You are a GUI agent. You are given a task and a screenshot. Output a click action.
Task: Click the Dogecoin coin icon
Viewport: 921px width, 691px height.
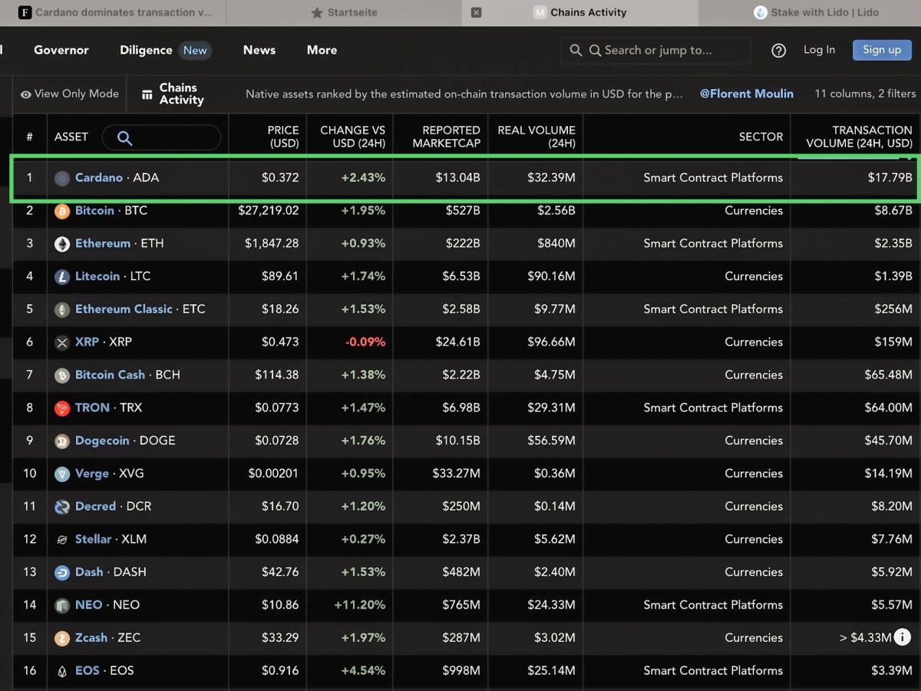pos(62,441)
